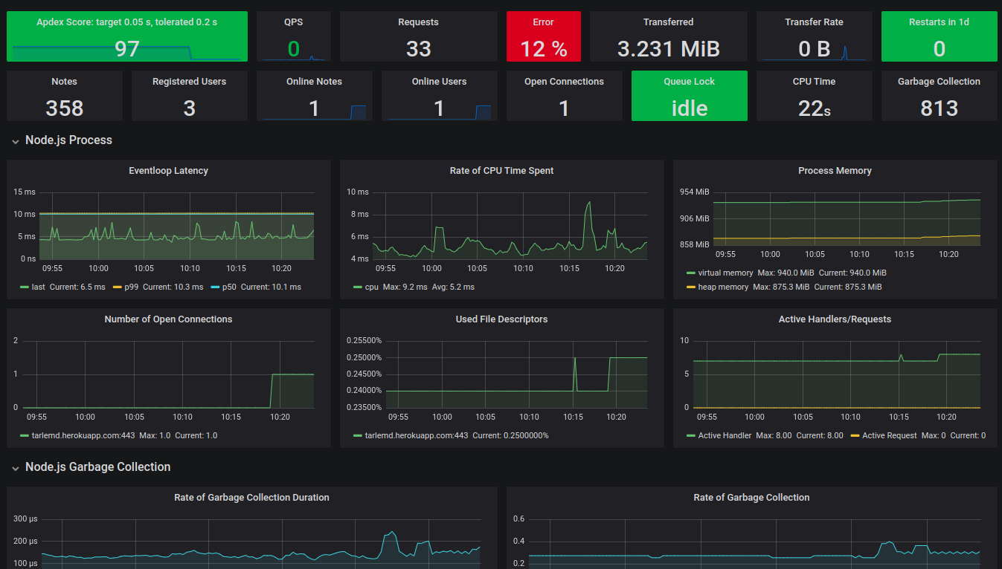Click the Transfer Rate panel title
This screenshot has height=569, width=1002.
coord(814,22)
